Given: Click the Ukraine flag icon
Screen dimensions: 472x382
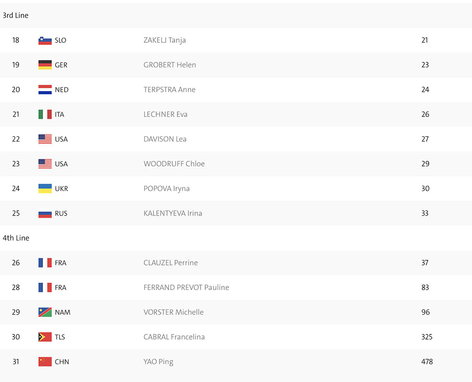Looking at the screenshot, I should (45, 189).
